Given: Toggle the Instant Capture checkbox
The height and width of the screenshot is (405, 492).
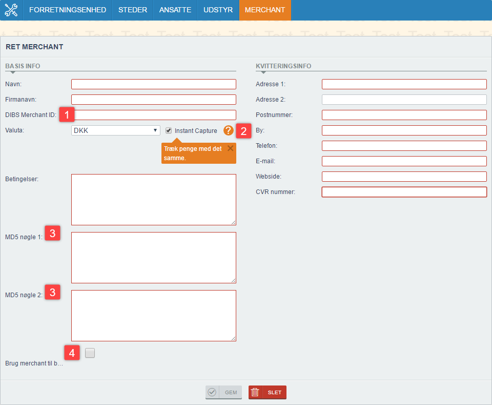Looking at the screenshot, I should [x=169, y=130].
